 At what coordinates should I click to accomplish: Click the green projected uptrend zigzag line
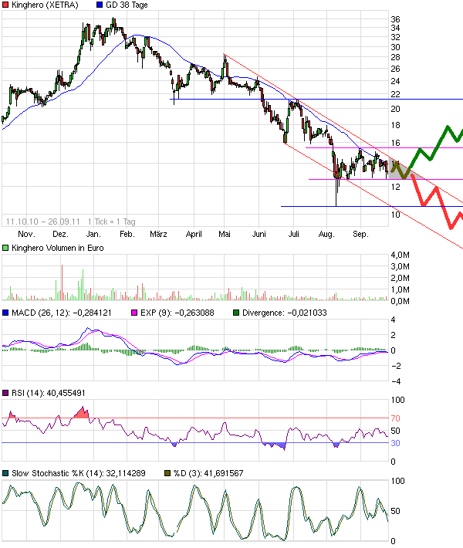tap(437, 146)
